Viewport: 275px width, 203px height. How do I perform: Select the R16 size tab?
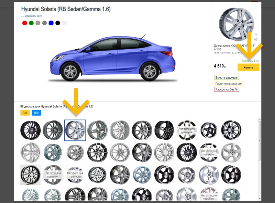click(x=36, y=113)
